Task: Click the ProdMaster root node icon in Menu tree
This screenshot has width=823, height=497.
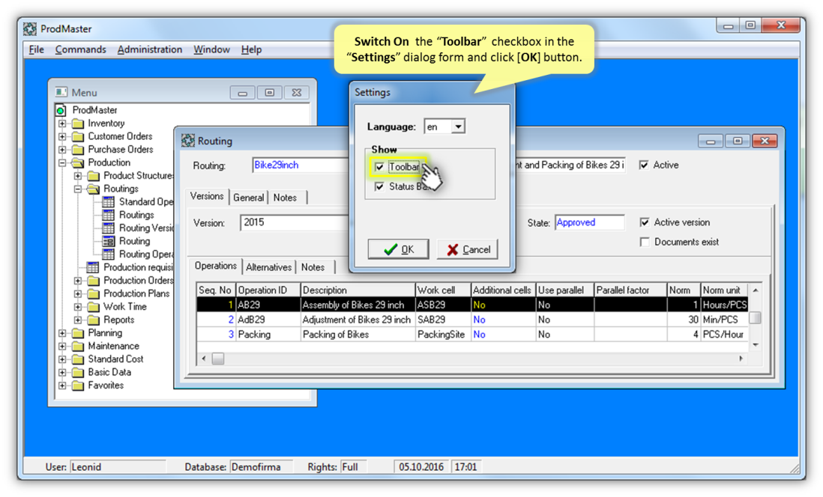Action: (x=61, y=110)
